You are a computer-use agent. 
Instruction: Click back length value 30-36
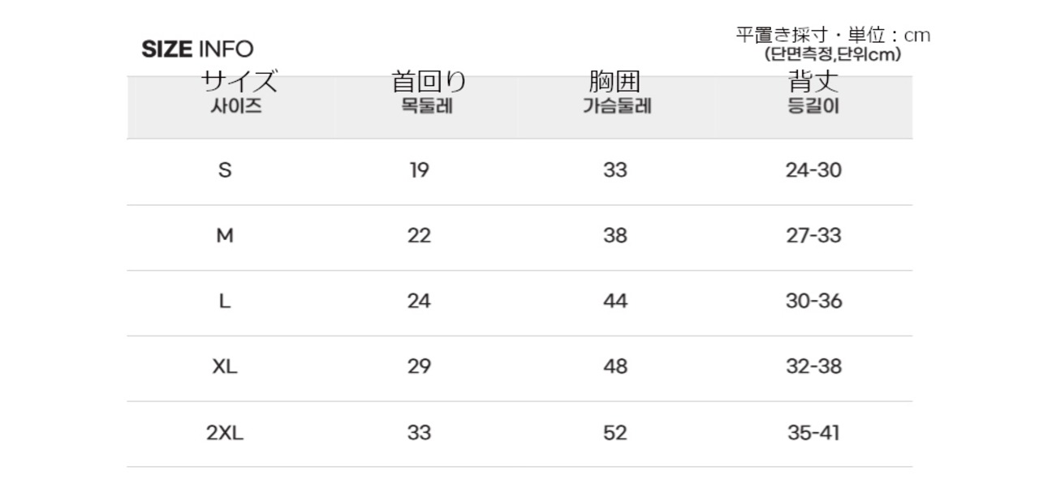813,302
